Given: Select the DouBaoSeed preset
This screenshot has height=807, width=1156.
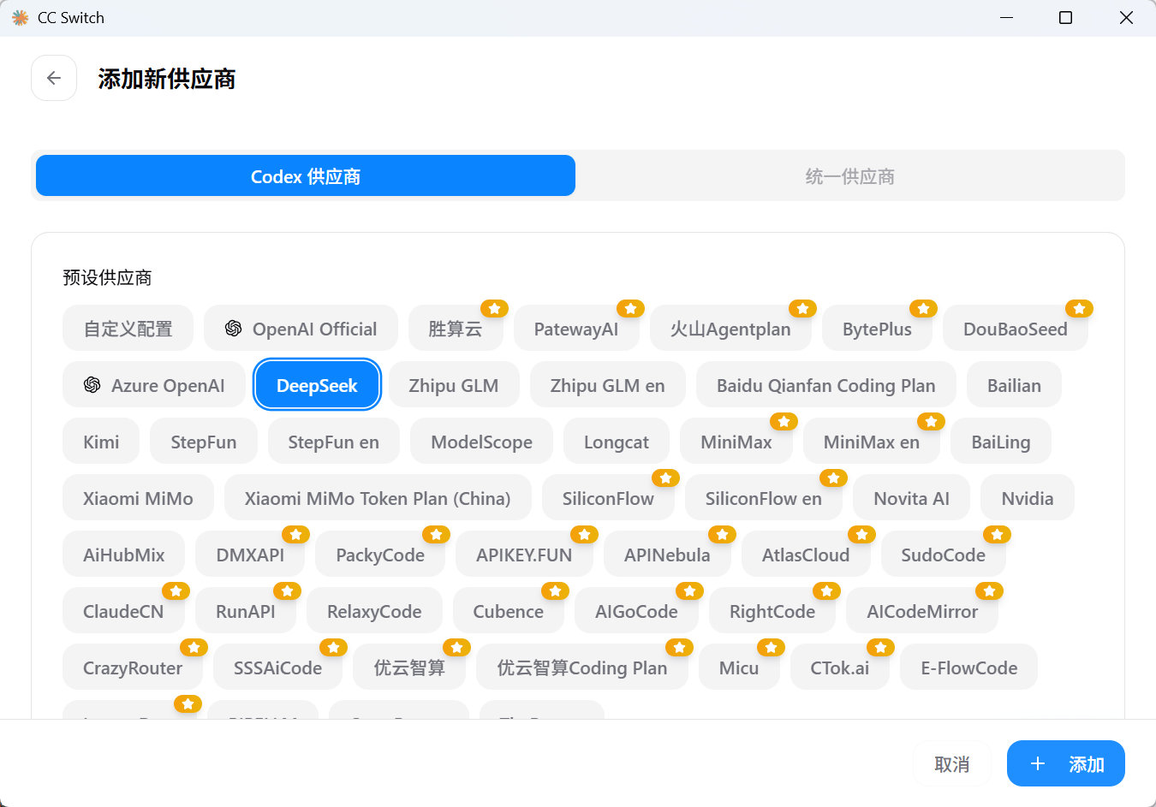Looking at the screenshot, I should point(1016,329).
